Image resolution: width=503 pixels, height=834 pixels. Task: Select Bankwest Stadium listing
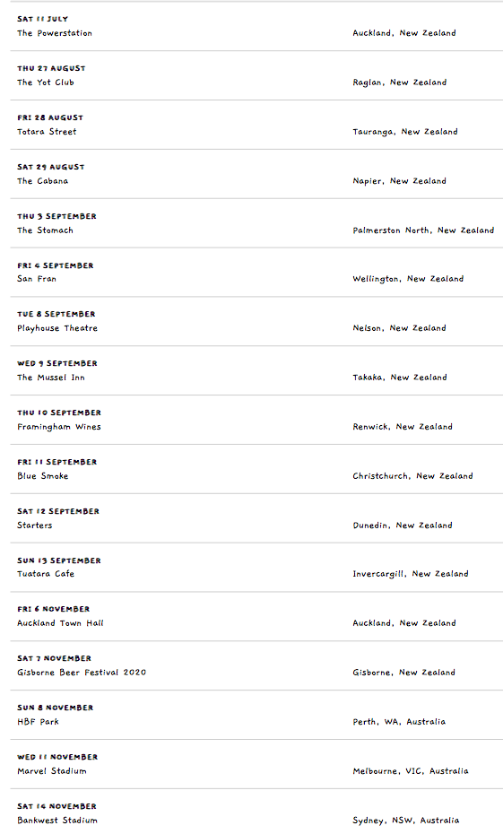[56, 821]
